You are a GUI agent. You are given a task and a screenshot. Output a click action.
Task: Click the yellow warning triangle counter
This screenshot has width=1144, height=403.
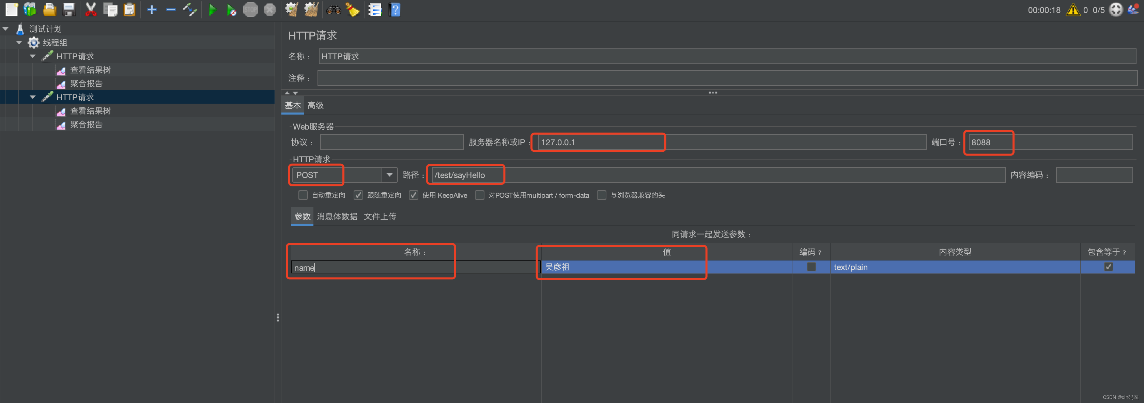point(1073,9)
